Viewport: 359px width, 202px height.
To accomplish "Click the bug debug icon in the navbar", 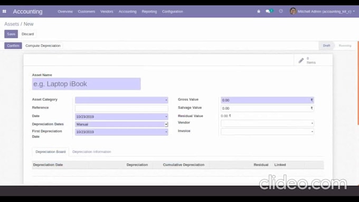I will click(259, 11).
